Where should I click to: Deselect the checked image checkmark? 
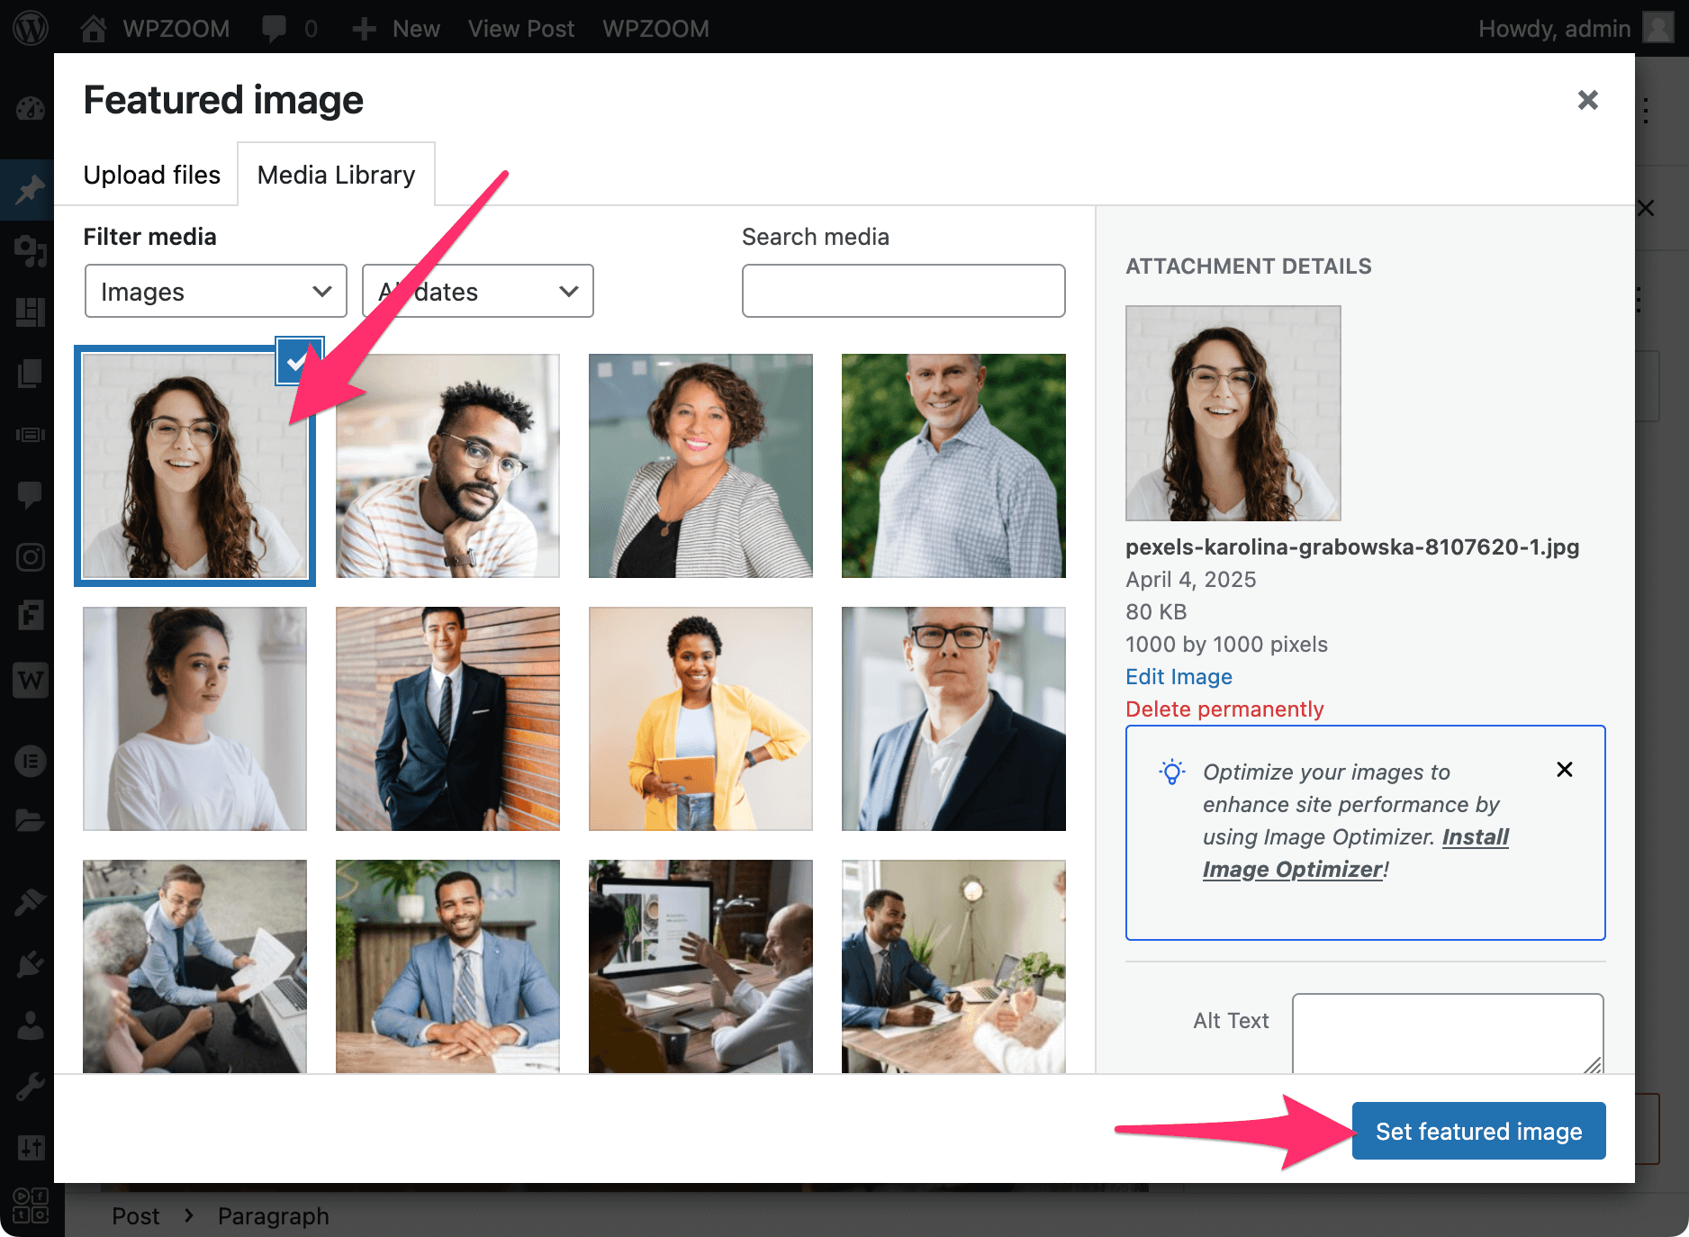[x=298, y=361]
